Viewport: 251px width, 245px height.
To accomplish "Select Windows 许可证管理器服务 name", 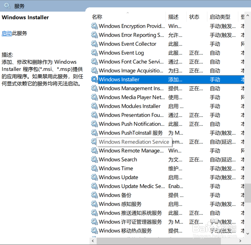I will tap(131, 222).
